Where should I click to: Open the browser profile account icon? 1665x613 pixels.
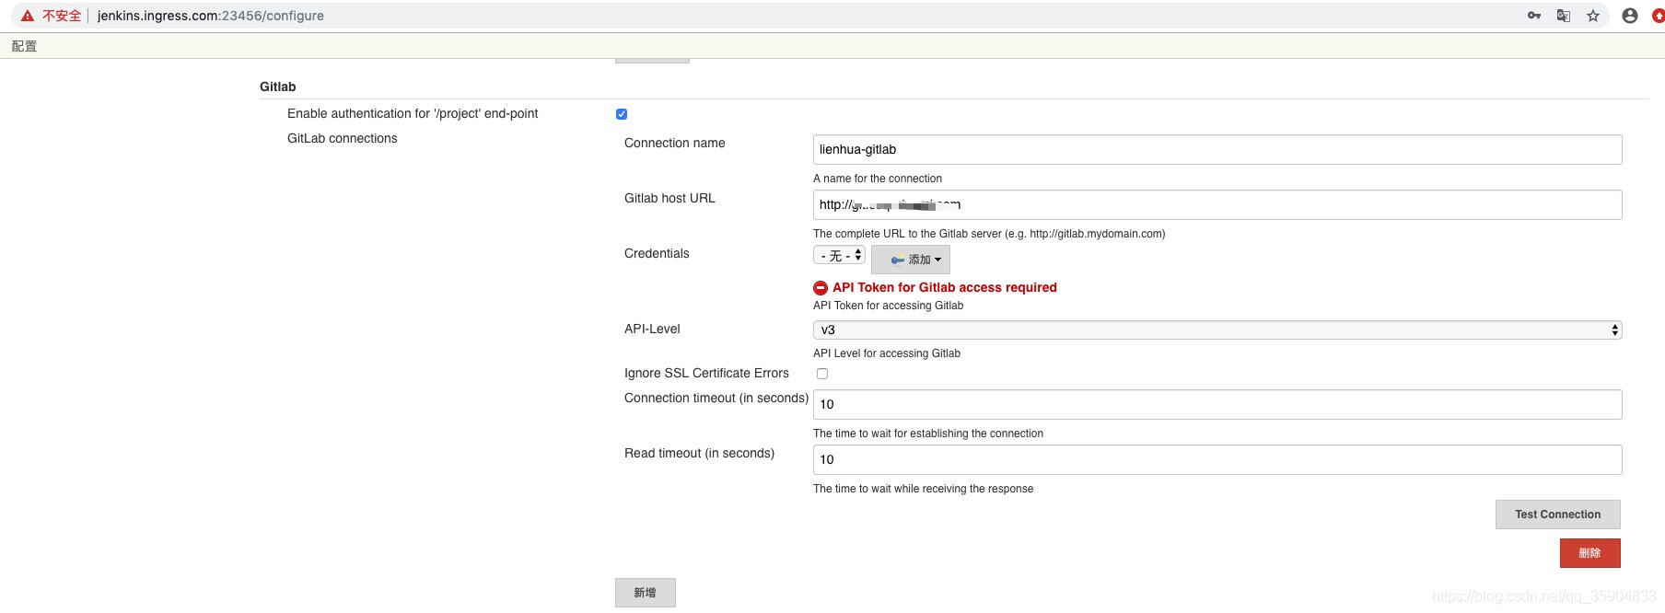click(x=1630, y=16)
